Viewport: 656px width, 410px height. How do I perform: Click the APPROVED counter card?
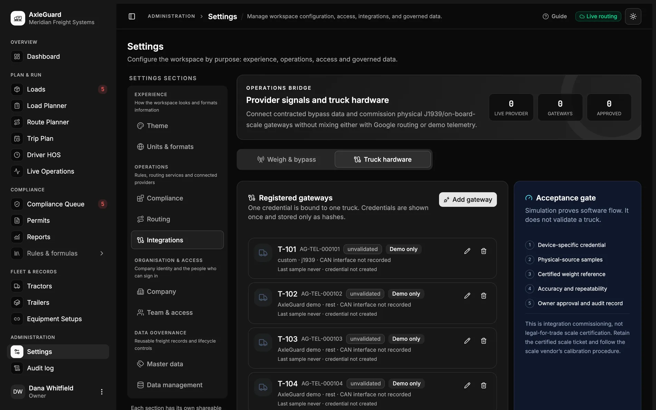click(609, 107)
